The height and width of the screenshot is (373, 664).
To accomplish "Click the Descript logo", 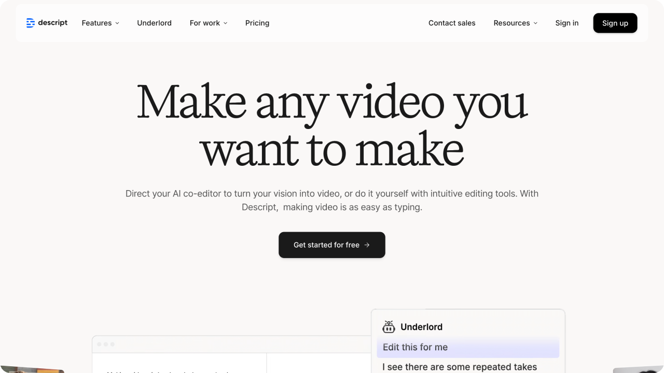I will [47, 23].
